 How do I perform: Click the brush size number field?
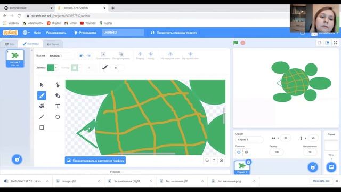(x=117, y=68)
